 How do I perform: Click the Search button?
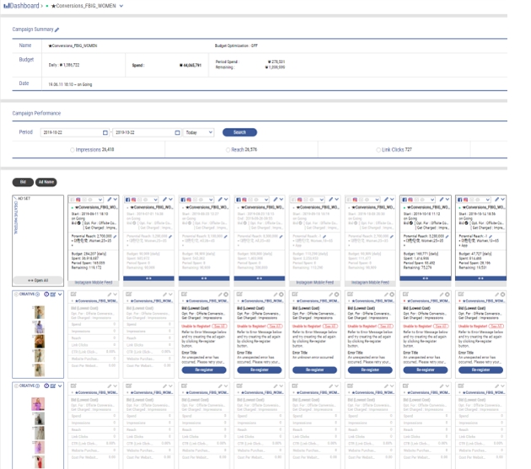(x=239, y=133)
